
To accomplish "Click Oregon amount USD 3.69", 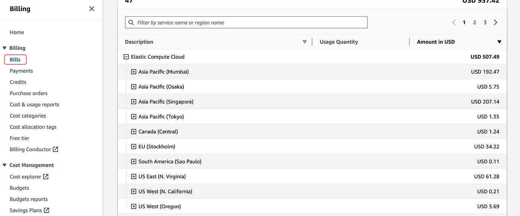I will pyautogui.click(x=488, y=206).
